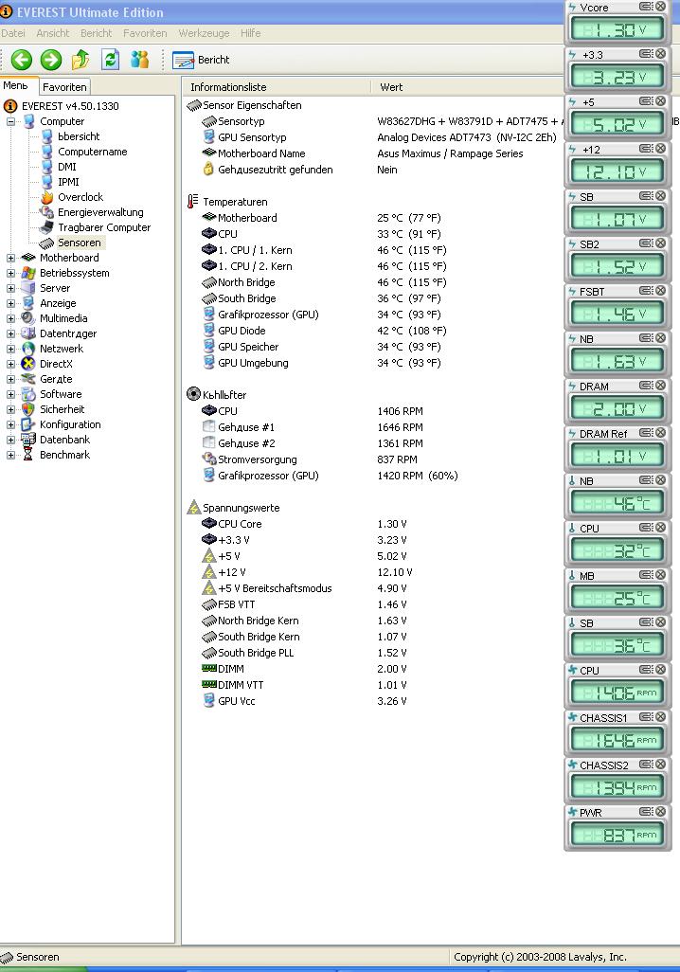Select the Computername tree item

(93, 152)
